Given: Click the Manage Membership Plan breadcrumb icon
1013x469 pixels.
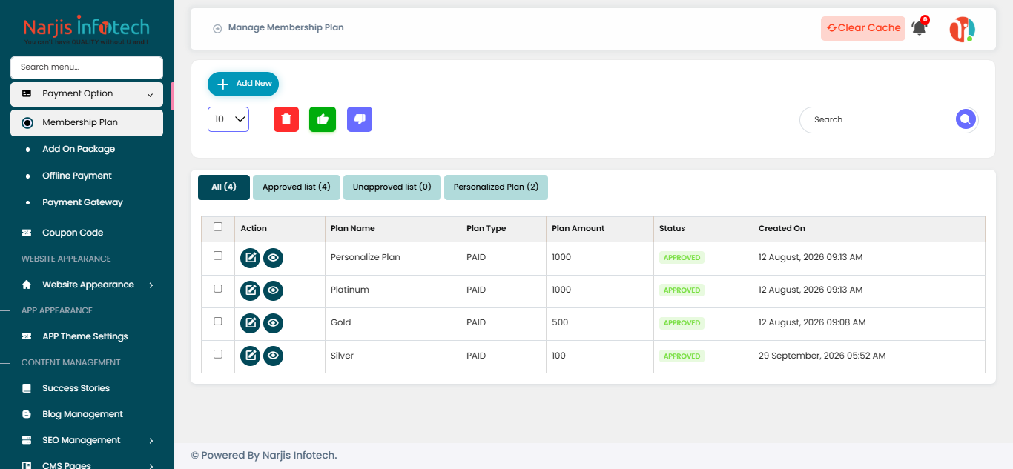Looking at the screenshot, I should coord(217,29).
